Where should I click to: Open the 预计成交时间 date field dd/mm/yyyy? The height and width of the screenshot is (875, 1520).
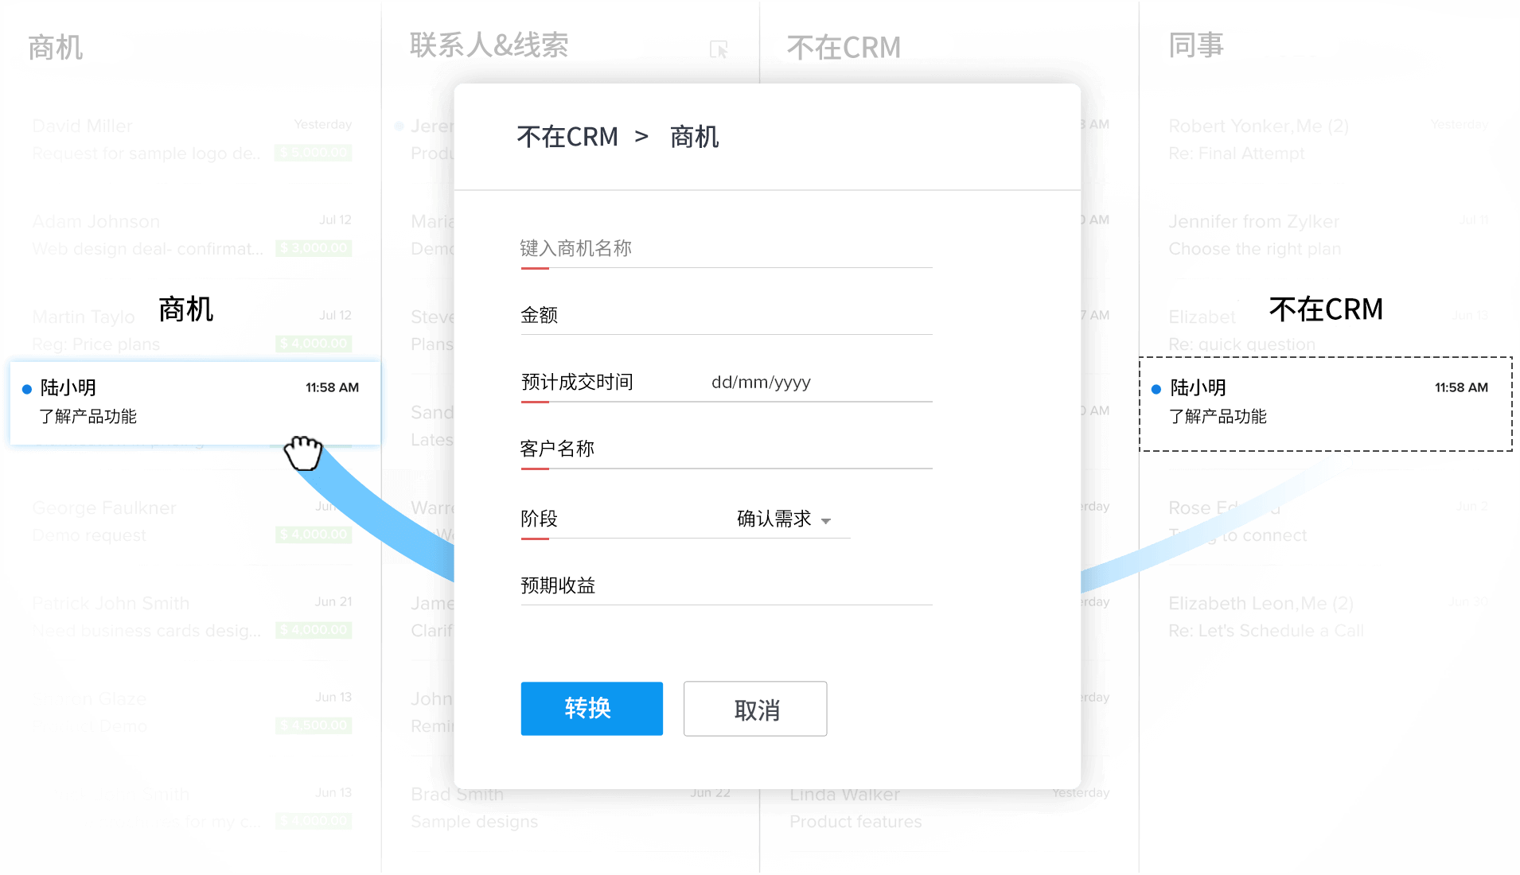tap(761, 383)
